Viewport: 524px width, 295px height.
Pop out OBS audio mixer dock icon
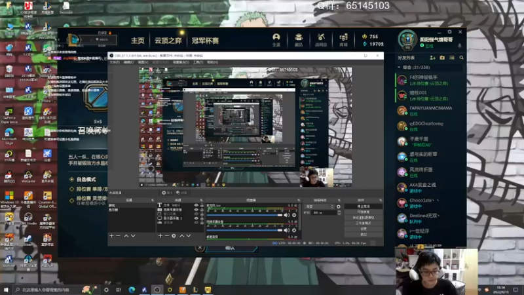click(299, 200)
